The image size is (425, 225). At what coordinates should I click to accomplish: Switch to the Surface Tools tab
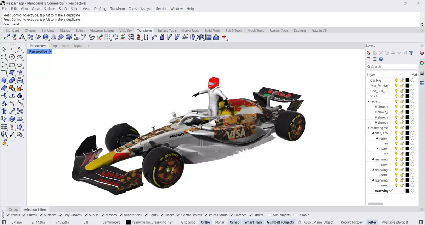point(167,31)
